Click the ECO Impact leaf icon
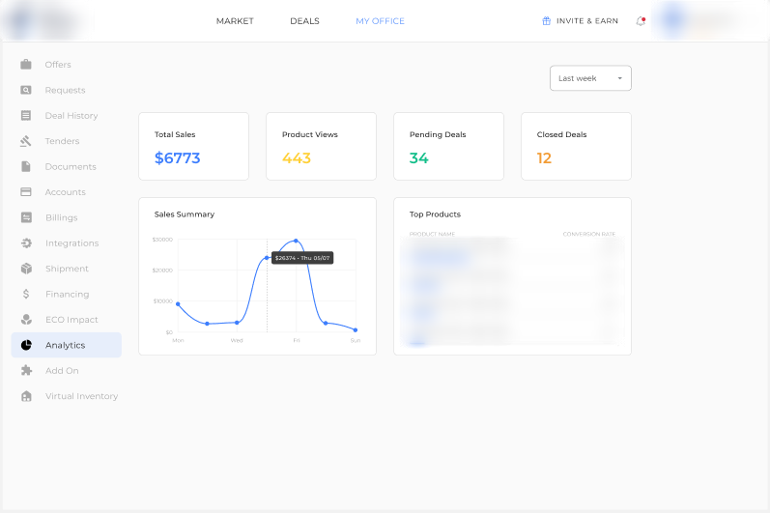 pos(26,320)
